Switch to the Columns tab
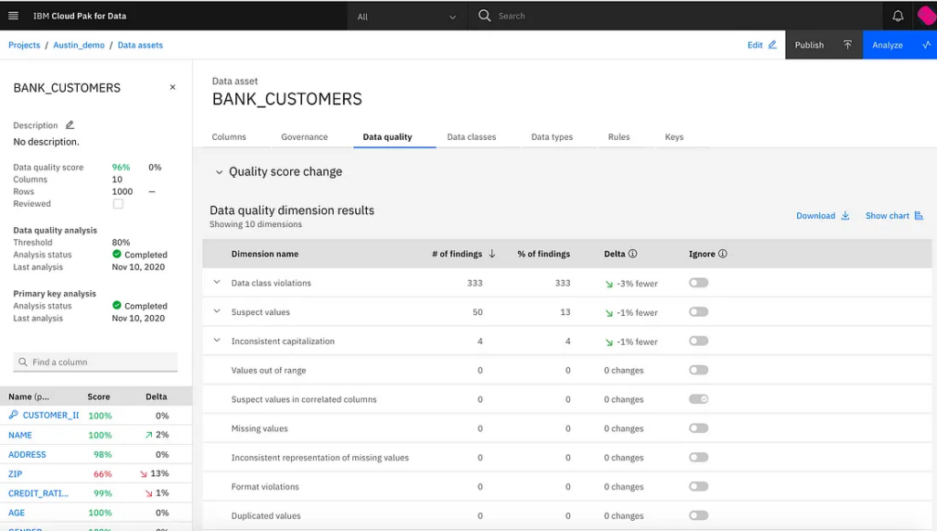The image size is (937, 531). [x=229, y=137]
